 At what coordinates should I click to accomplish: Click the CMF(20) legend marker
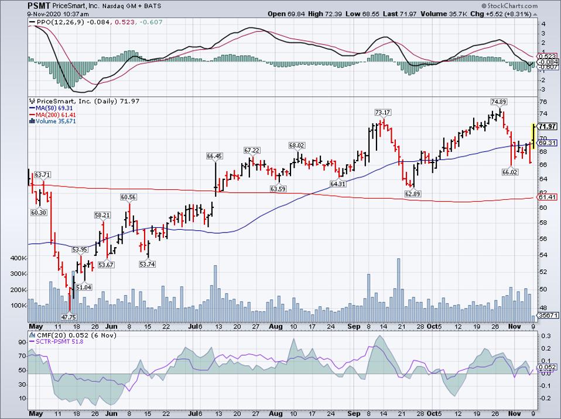[32, 334]
